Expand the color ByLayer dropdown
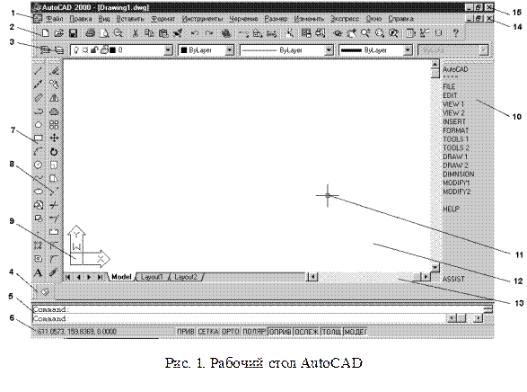527x392 pixels. [x=229, y=50]
